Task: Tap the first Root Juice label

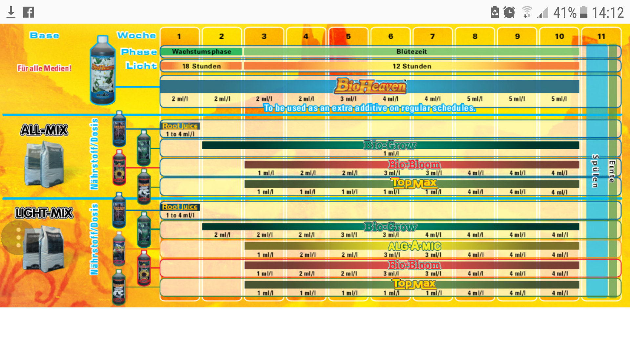Action: 180,126
